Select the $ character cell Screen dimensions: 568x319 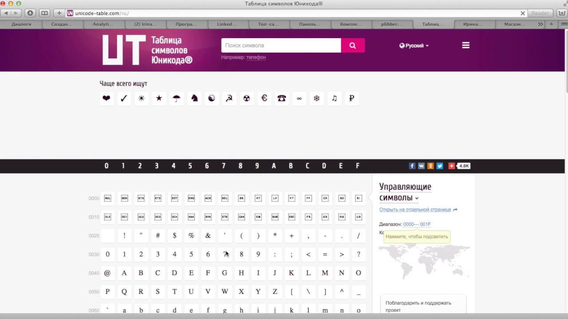coord(174,236)
